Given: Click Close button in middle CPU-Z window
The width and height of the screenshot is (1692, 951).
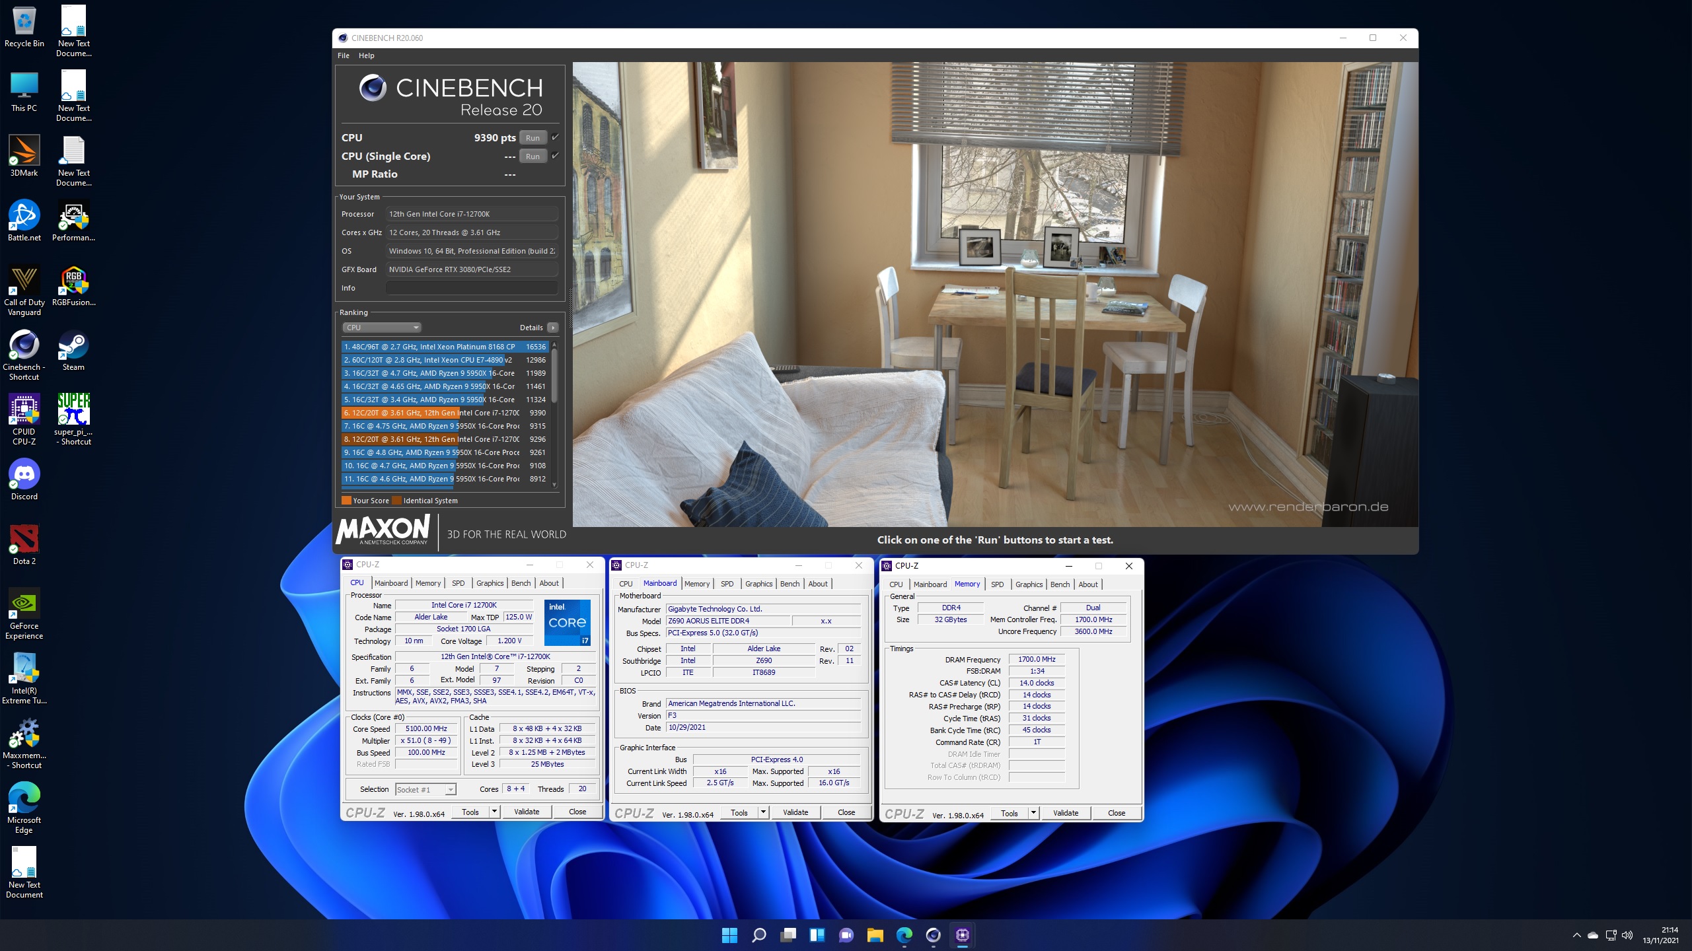Looking at the screenshot, I should (846, 812).
